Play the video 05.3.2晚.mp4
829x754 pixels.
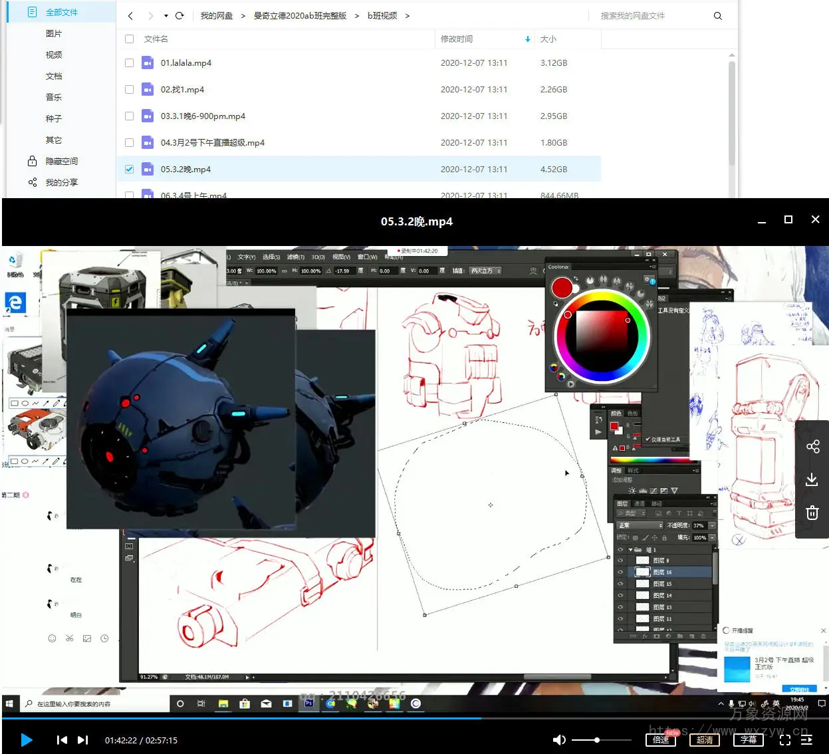[27, 740]
